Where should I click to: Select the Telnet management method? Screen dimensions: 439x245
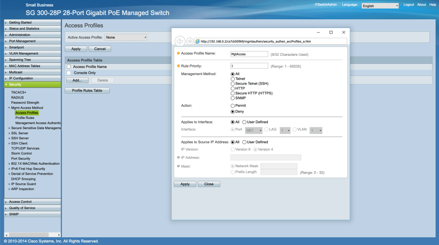point(233,79)
